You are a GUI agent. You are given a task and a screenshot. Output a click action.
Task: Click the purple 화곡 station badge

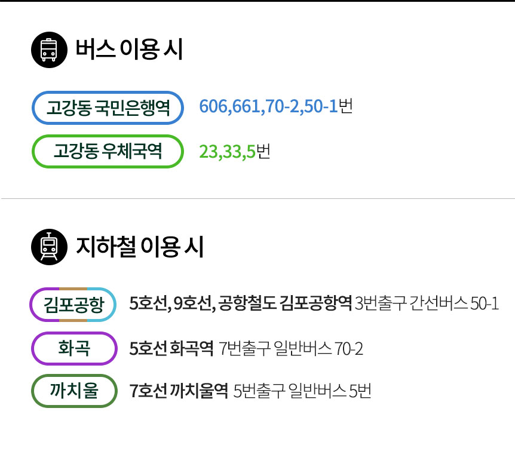tap(73, 348)
